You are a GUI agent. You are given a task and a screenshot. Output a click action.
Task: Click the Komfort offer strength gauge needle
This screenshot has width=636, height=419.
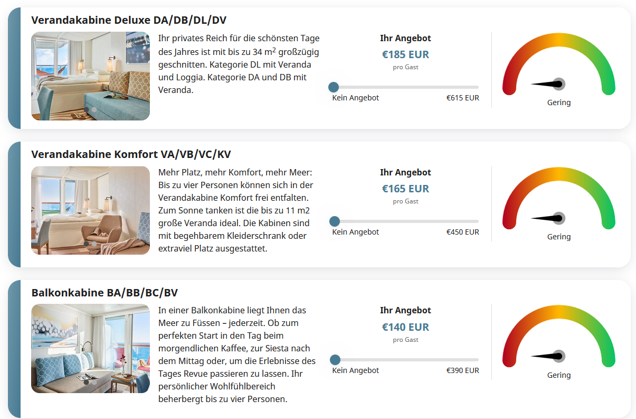pos(549,218)
